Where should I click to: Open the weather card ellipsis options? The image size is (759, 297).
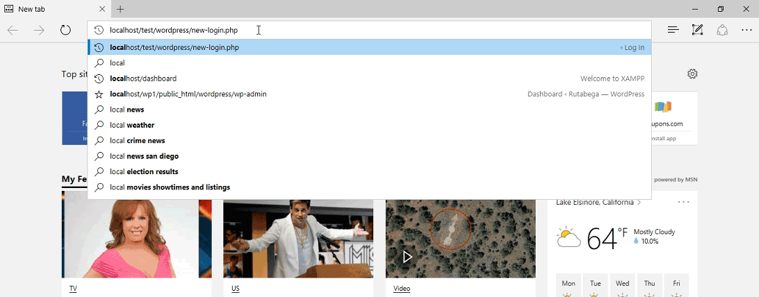tap(683, 203)
